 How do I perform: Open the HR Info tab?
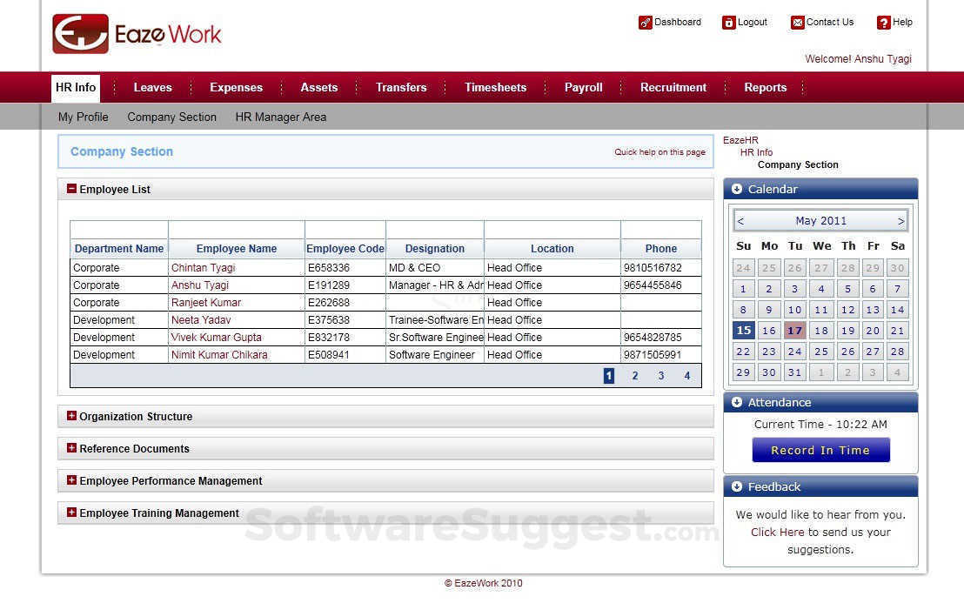76,87
